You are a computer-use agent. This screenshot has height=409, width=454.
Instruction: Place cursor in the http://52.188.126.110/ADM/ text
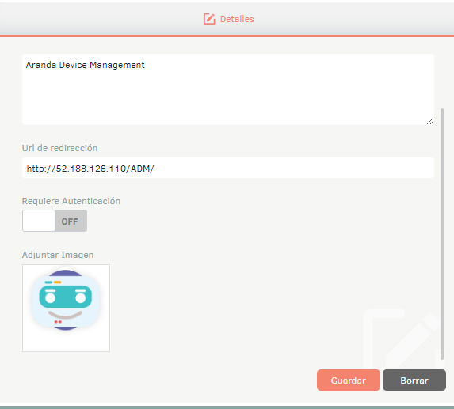point(90,169)
